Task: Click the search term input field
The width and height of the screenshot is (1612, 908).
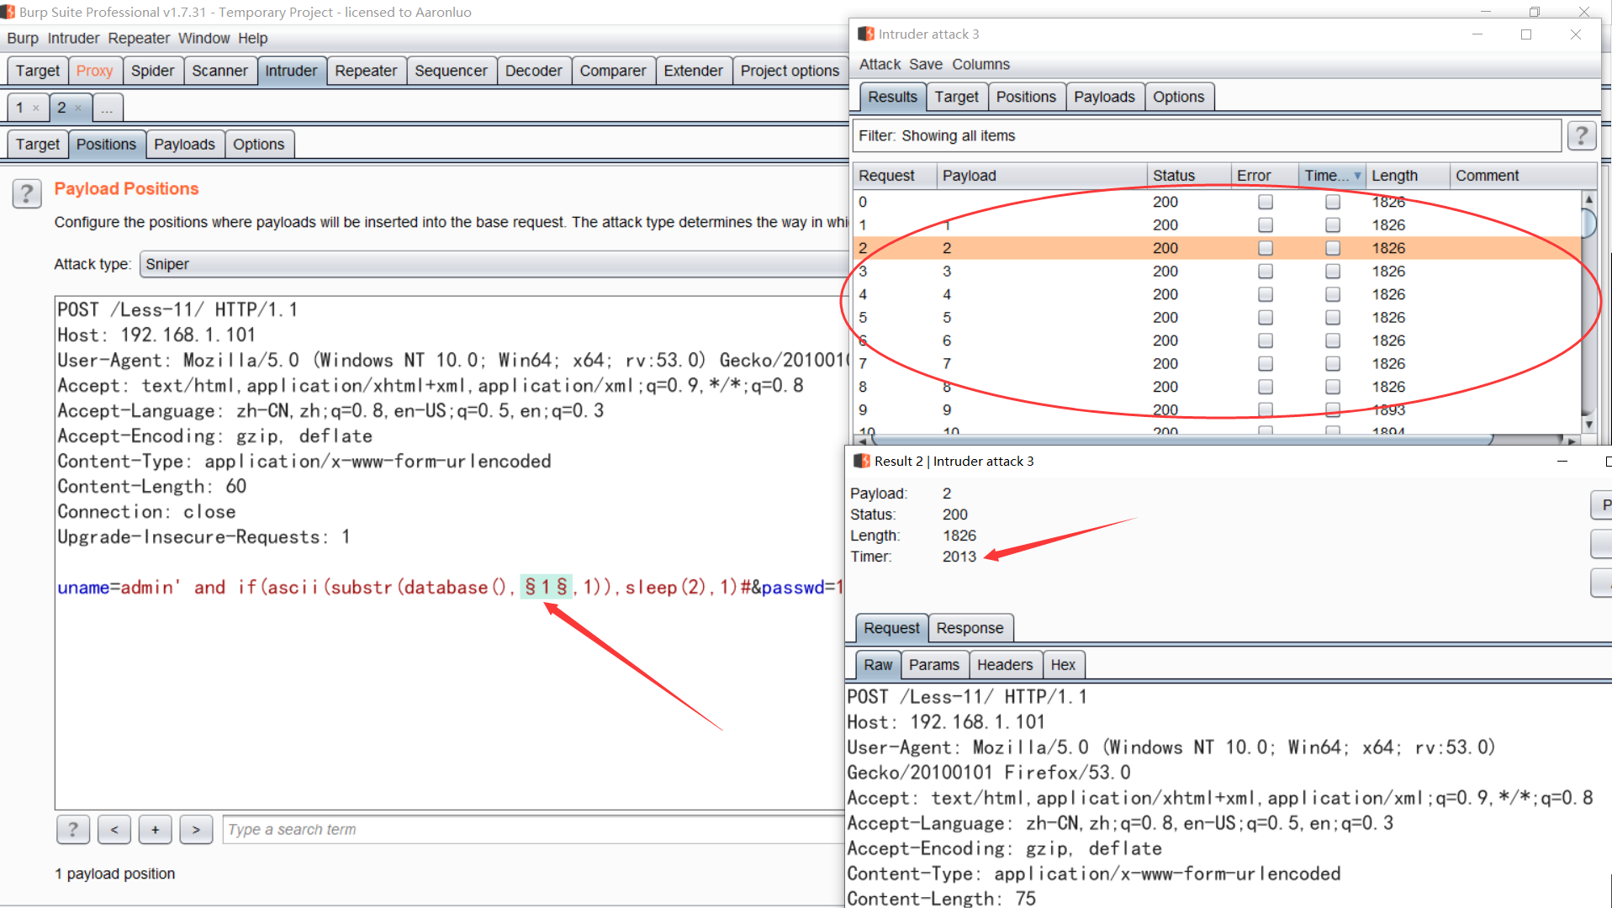Action: (x=420, y=830)
